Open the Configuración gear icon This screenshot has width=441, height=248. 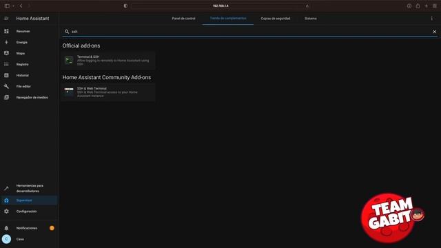coord(6,211)
